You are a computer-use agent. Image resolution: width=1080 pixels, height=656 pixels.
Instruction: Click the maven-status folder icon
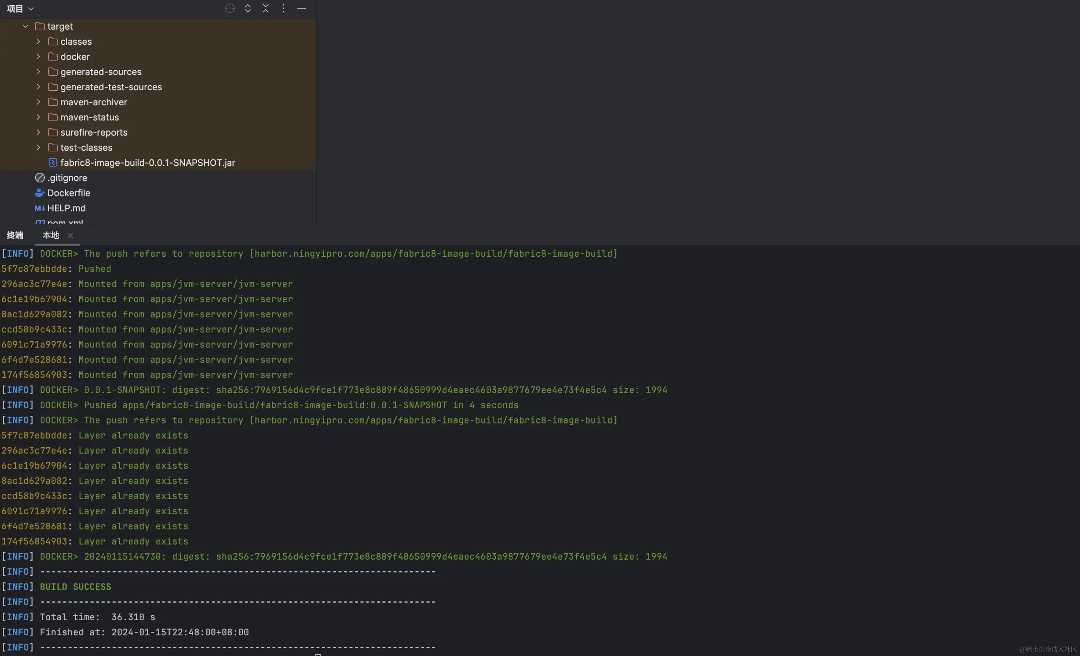53,117
